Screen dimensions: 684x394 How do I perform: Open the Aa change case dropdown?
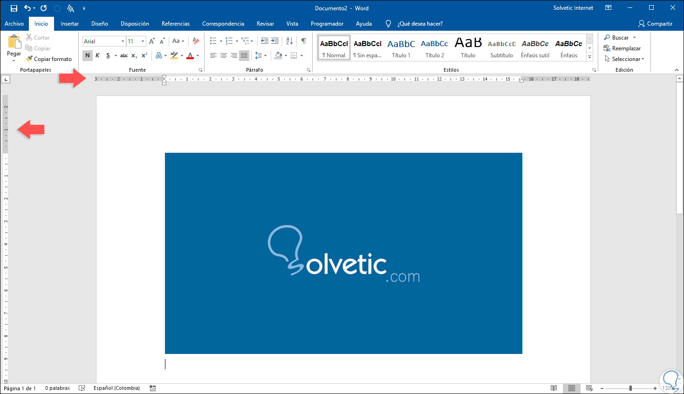[x=178, y=41]
